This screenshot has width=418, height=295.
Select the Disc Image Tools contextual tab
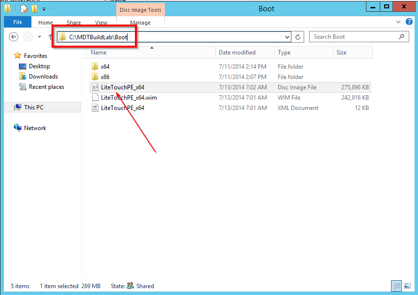[140, 10]
